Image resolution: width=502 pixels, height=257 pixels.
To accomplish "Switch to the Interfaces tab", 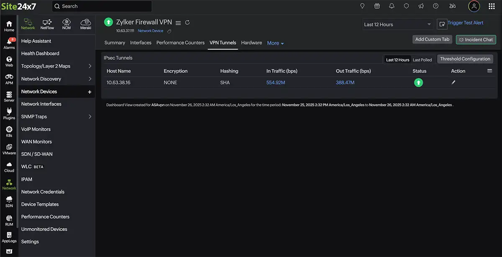I will pos(141,43).
